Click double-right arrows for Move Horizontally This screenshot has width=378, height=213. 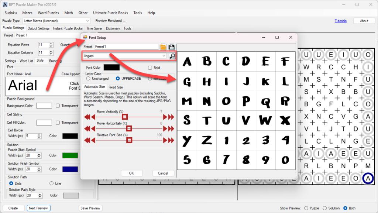[x=168, y=128]
